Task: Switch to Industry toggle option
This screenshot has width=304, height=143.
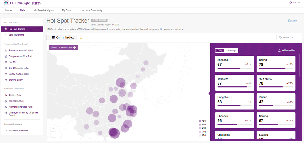Action: (231, 51)
